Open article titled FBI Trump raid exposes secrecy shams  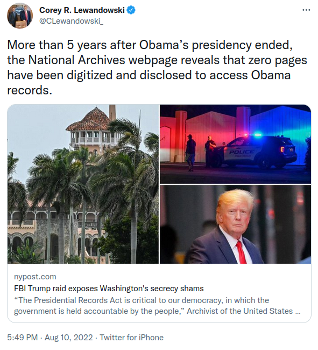109,289
